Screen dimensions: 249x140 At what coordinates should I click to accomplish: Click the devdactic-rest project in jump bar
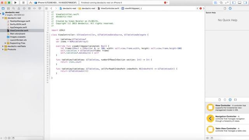(68, 9)
